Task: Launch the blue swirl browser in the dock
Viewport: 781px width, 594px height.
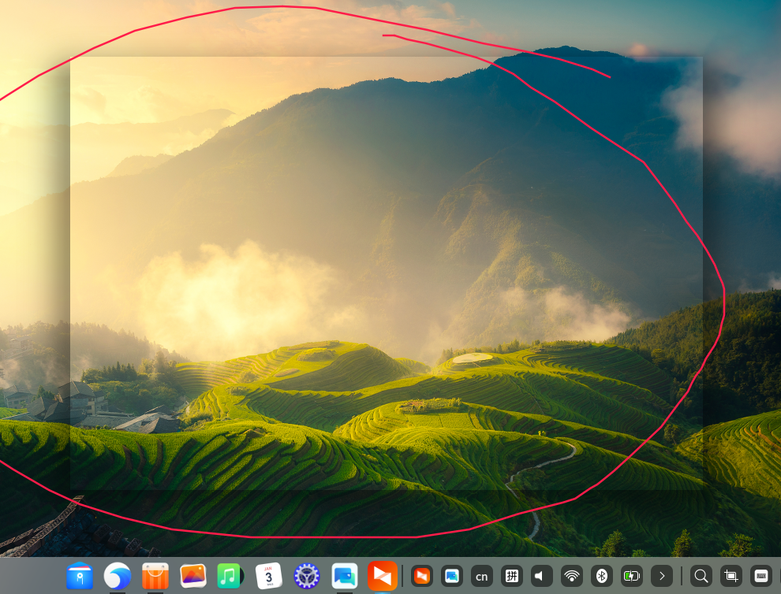Action: [118, 576]
